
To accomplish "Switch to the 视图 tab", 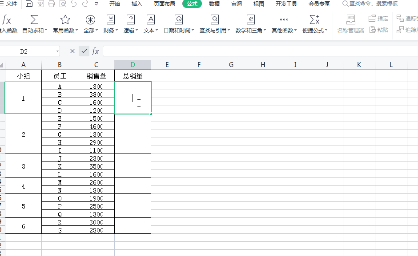I will pos(259,4).
